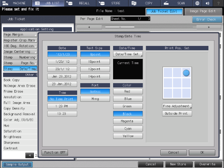Viewport: 224px width, 168px height.
Task: Open the Date/Time Set. submenu
Action: click(x=128, y=54)
